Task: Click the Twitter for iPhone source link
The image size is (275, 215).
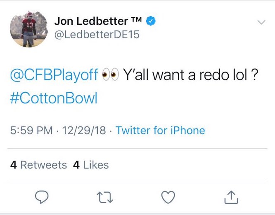Action: (x=160, y=131)
